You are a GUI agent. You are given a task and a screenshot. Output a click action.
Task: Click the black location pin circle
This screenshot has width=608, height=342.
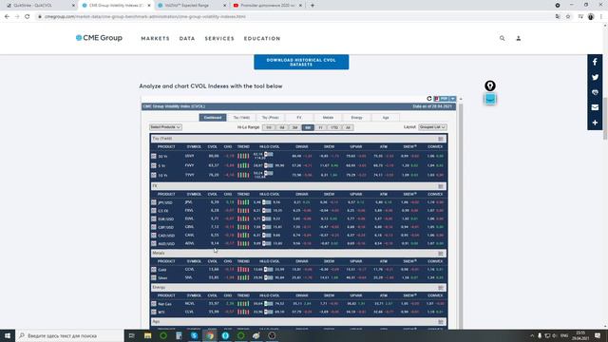pyautogui.click(x=490, y=85)
